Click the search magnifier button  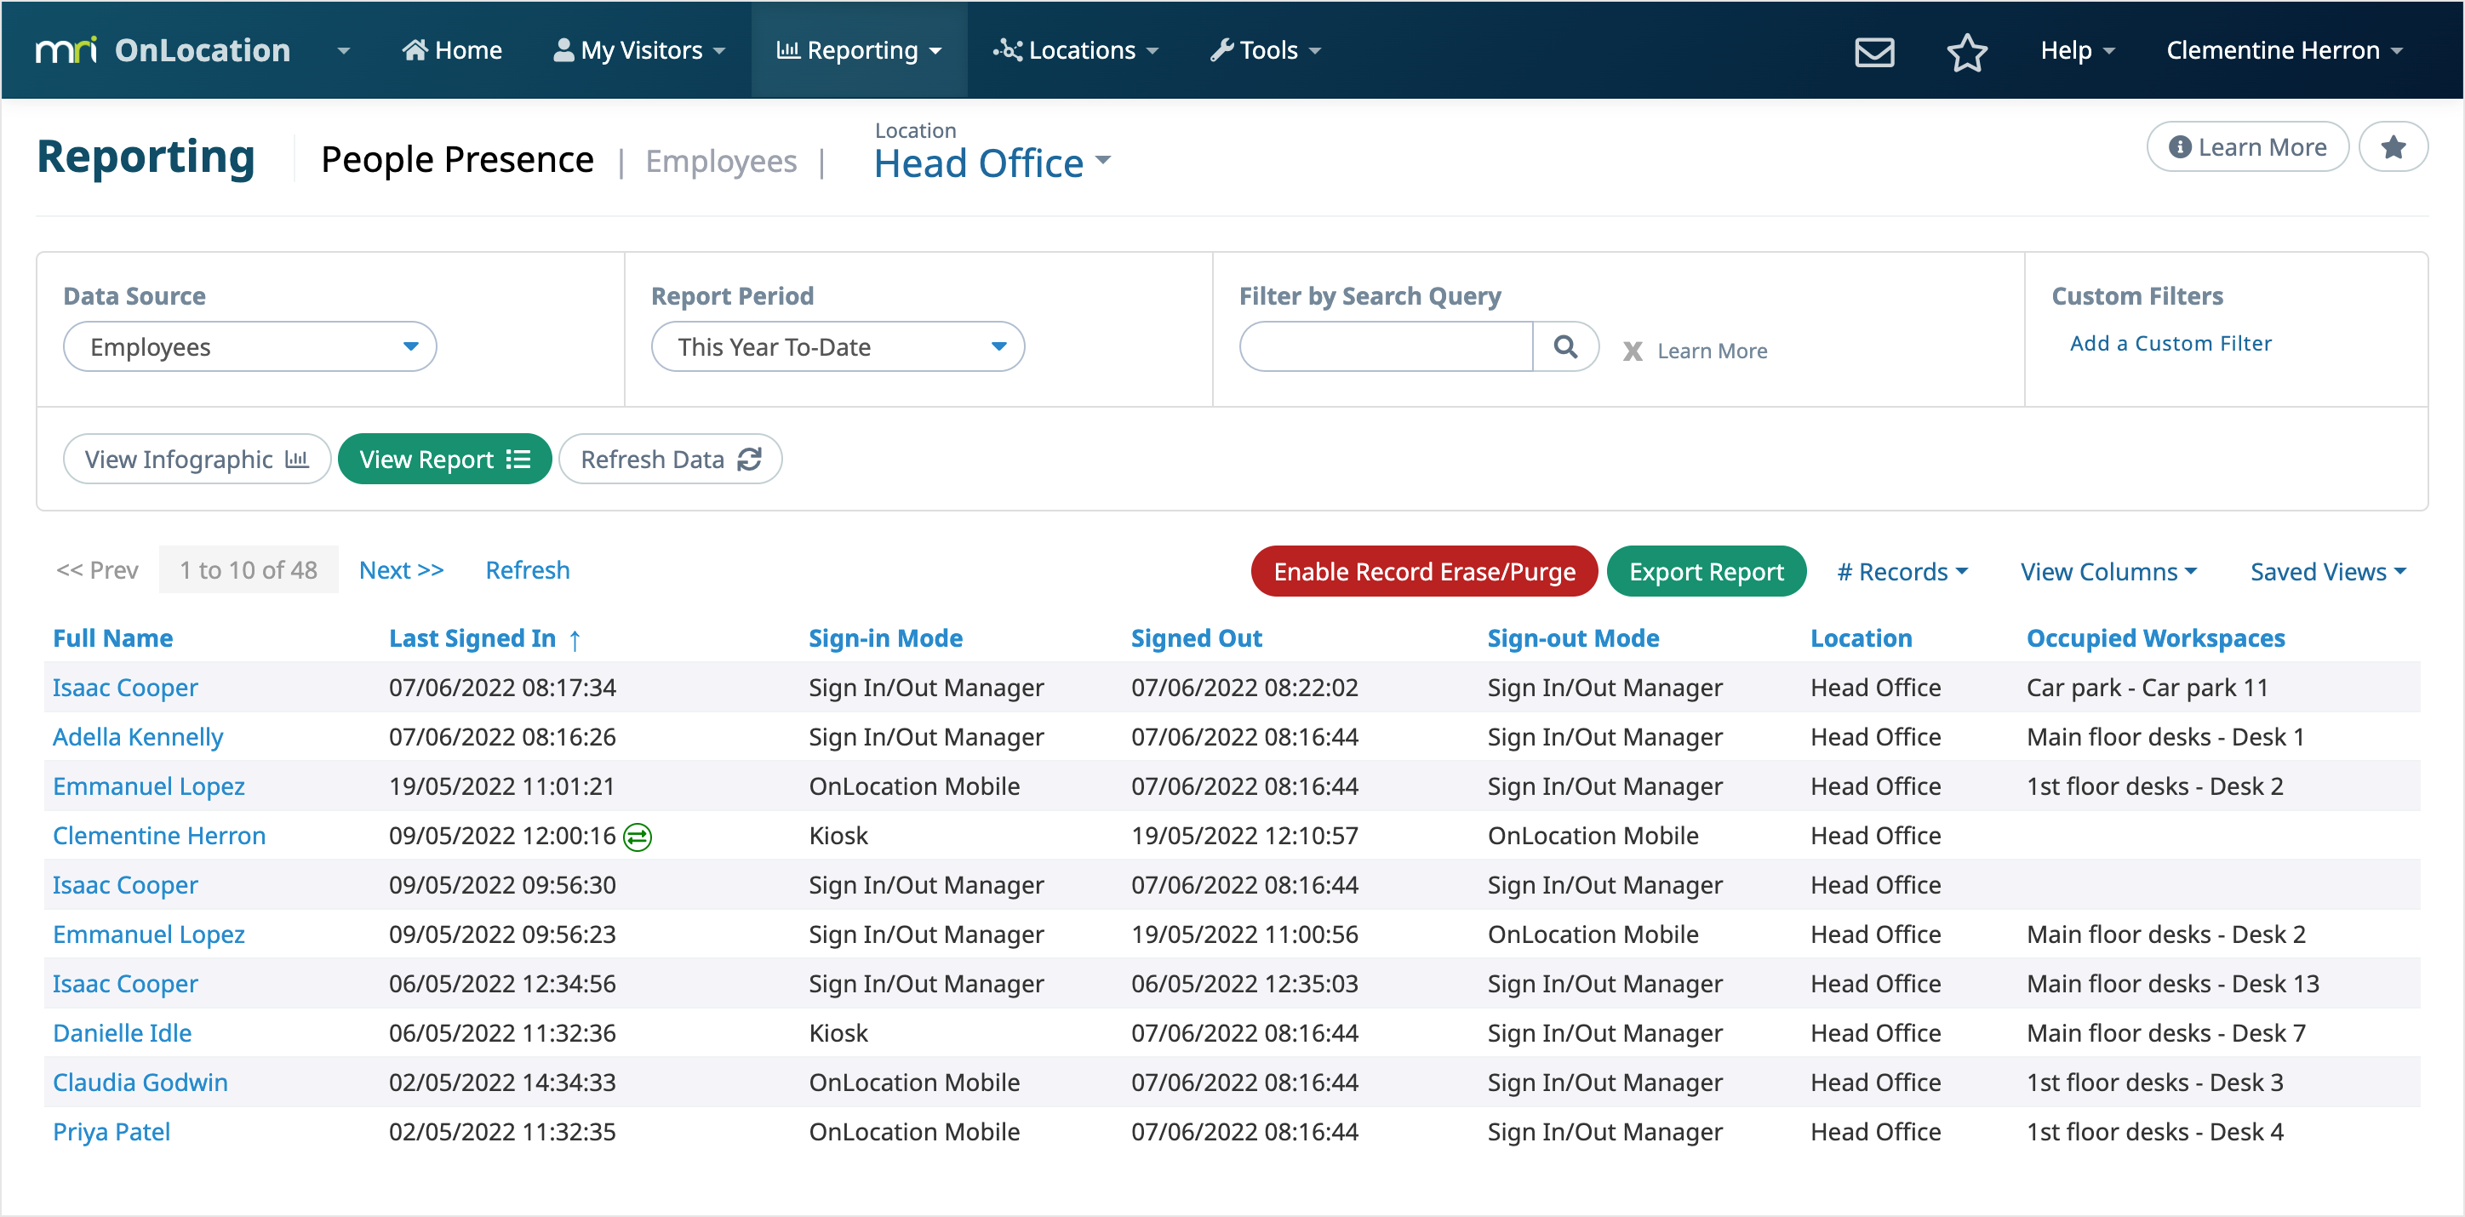tap(1564, 346)
